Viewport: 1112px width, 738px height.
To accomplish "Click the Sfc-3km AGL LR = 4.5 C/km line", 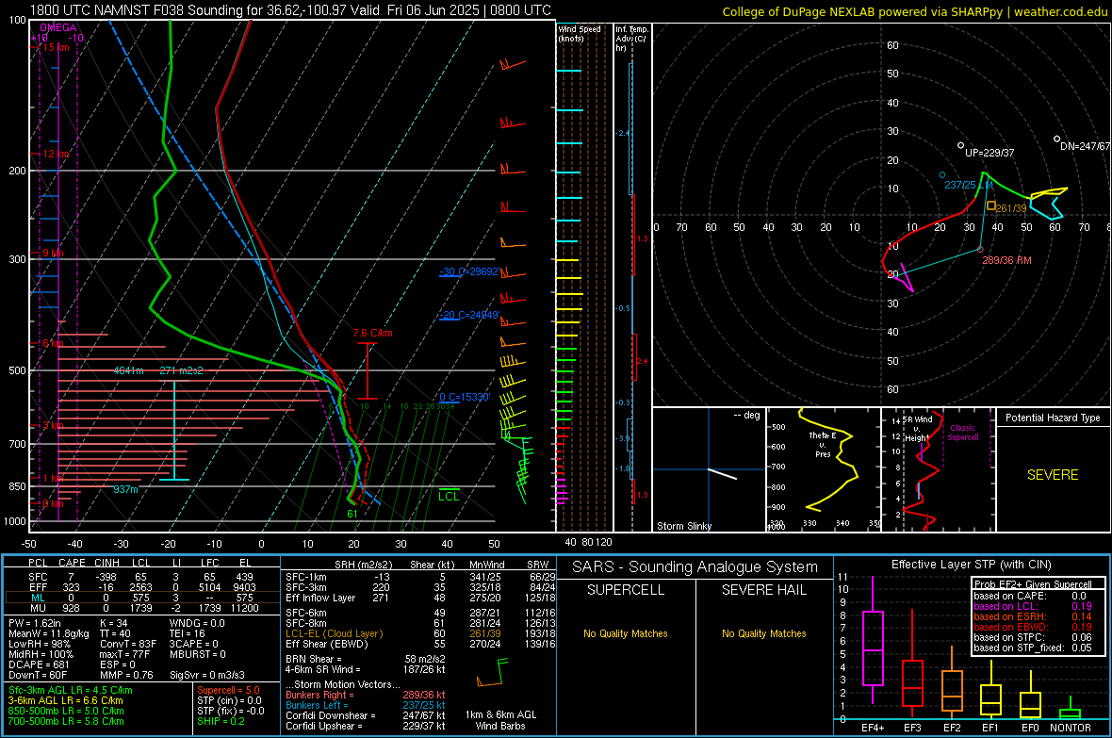I will point(71,690).
